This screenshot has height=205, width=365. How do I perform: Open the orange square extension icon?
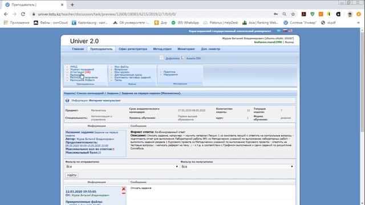[x=321, y=14]
